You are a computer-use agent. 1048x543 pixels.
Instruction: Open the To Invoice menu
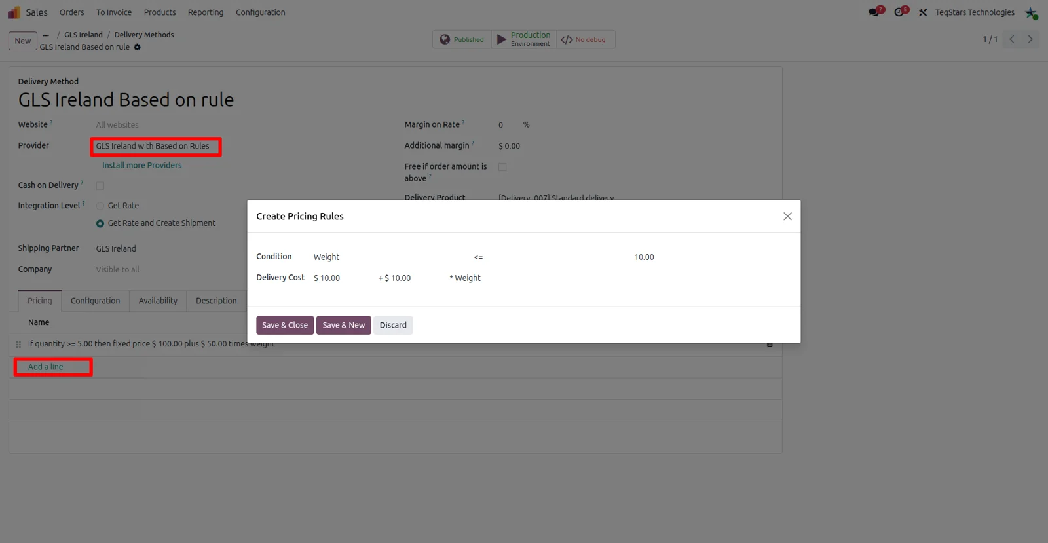point(114,12)
